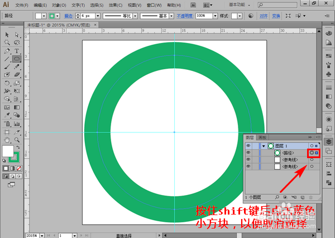Click target circle of last 参考线
Viewport: 335px width, 238px height.
312,166
